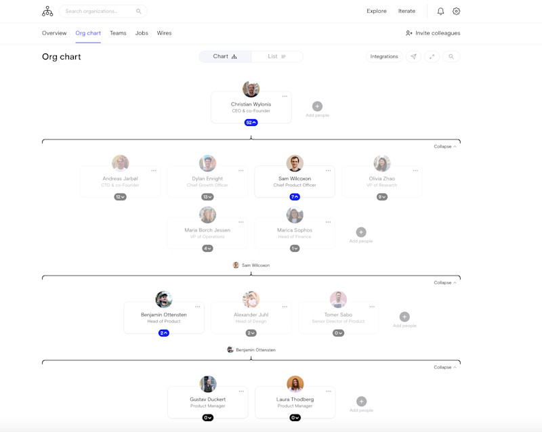Click Invite colleagues
Image resolution: width=542 pixels, height=432 pixels.
(433, 33)
